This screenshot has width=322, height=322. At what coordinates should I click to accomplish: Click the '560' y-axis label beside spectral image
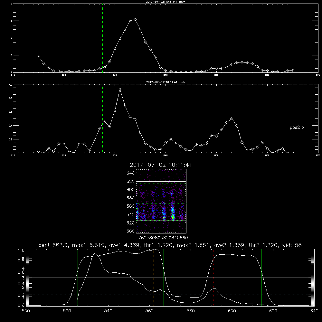click(131, 206)
